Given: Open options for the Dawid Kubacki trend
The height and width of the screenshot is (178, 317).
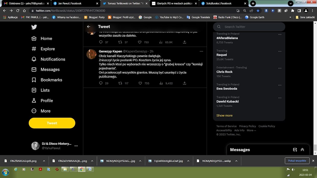Looking at the screenshot, I should click(280, 98).
